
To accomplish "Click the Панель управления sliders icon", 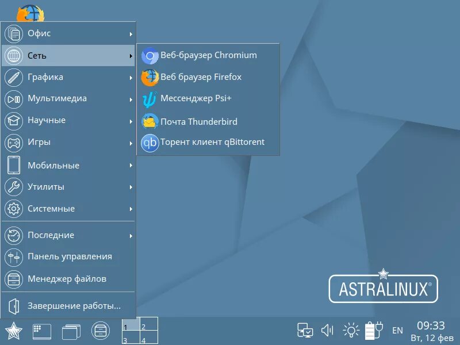I will [14, 257].
